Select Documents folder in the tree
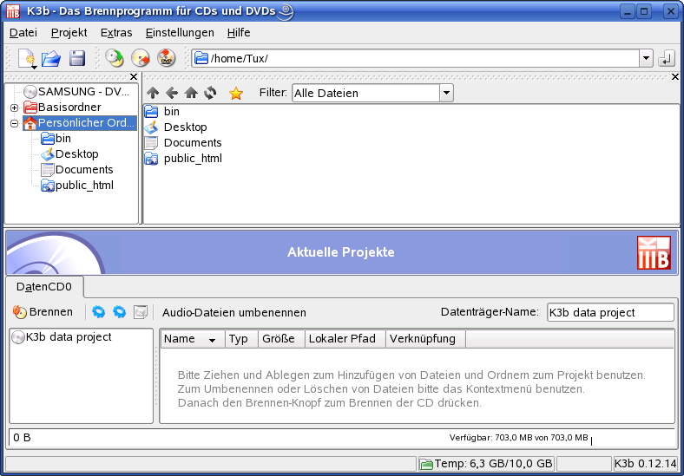Viewport: 684px width, 476px height. tap(77, 170)
